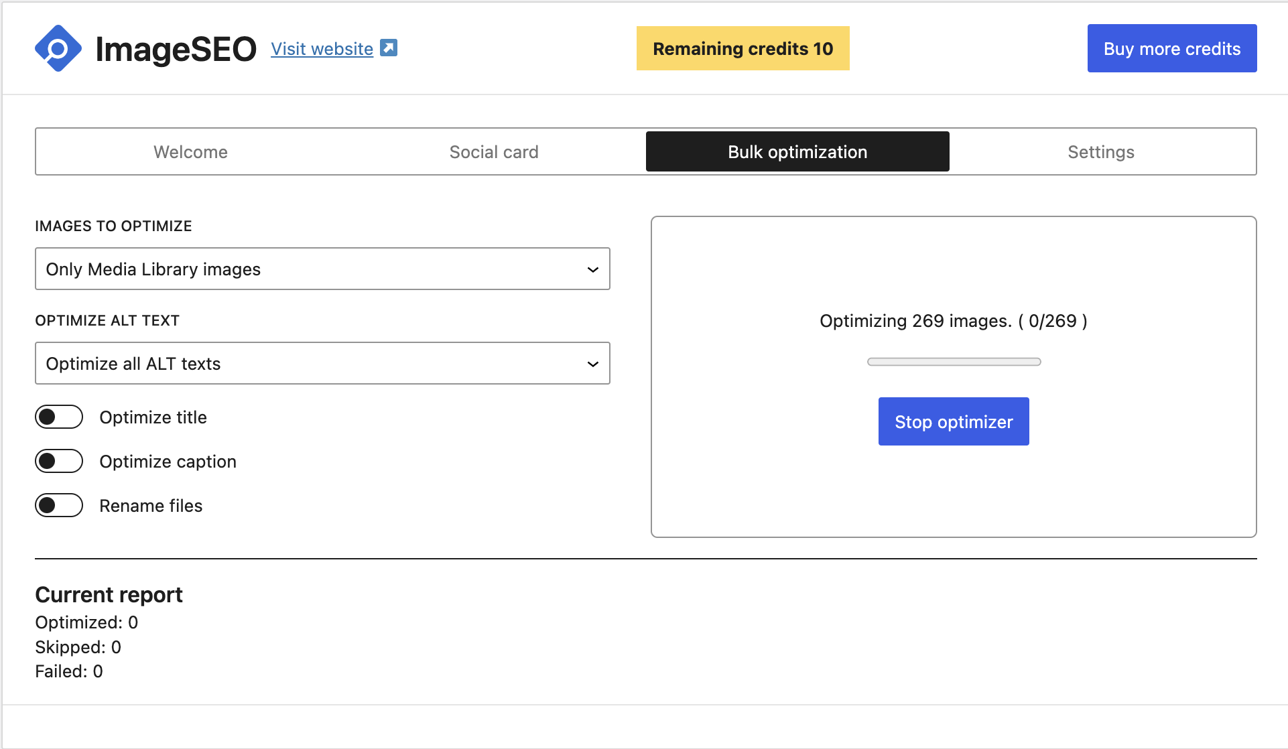Click the Current report heading

coord(109,595)
